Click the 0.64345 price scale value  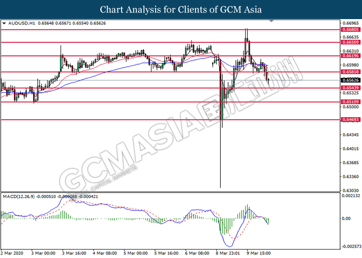[x=351, y=135]
